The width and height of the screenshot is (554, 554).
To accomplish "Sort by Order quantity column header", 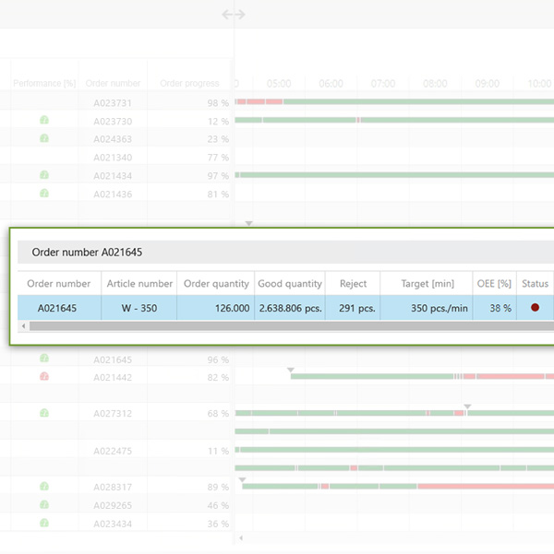I will [x=216, y=284].
